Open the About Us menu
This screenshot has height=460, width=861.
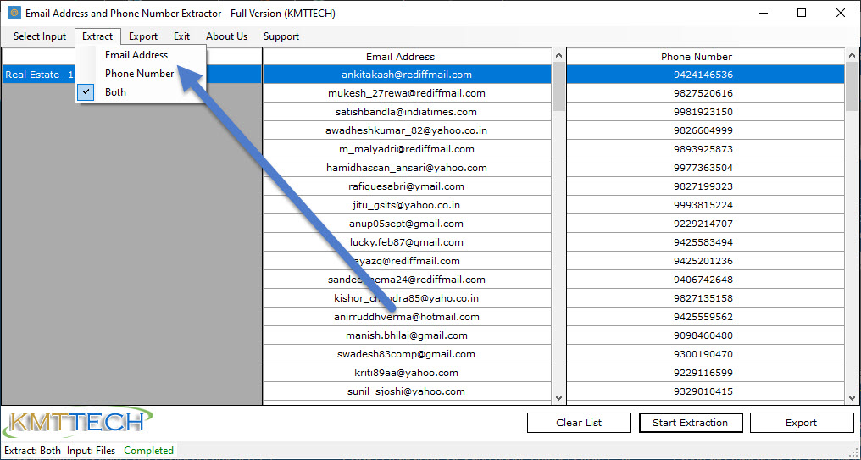pos(227,36)
